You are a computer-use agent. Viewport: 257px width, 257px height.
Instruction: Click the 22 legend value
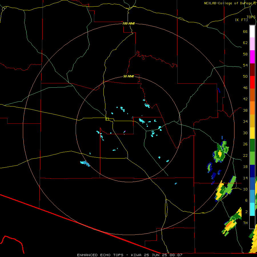(245, 155)
